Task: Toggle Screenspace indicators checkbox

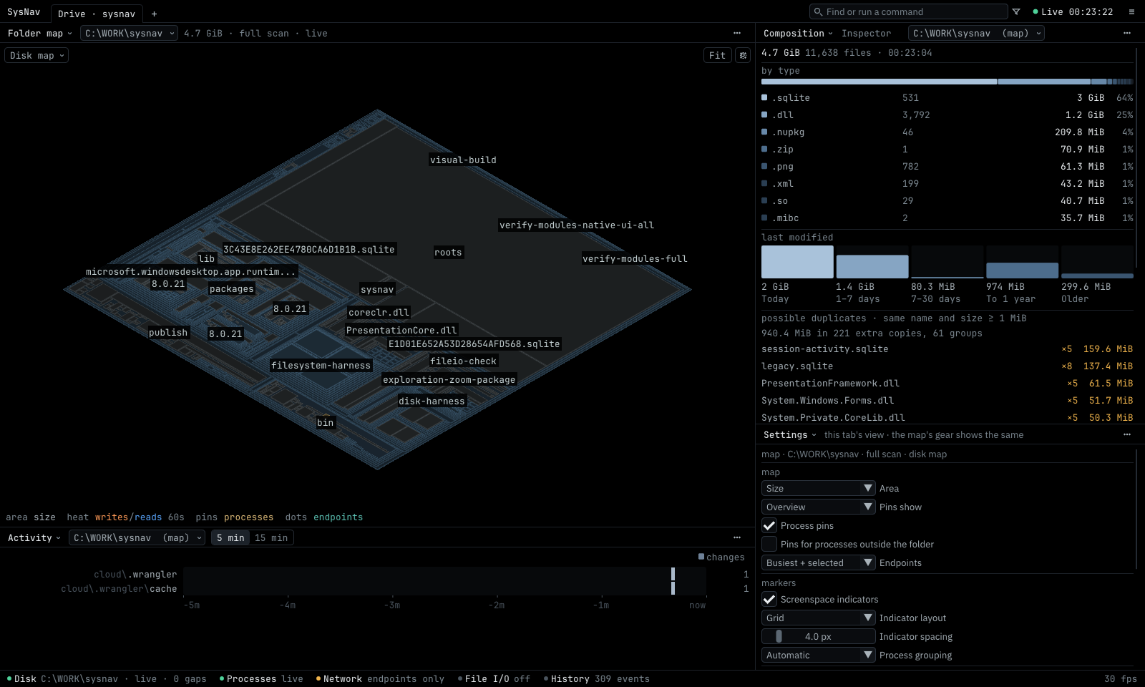Action: 769,599
